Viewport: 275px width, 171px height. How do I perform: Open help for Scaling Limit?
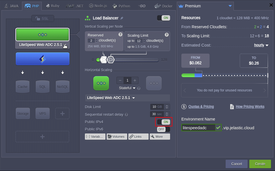coord(167,35)
